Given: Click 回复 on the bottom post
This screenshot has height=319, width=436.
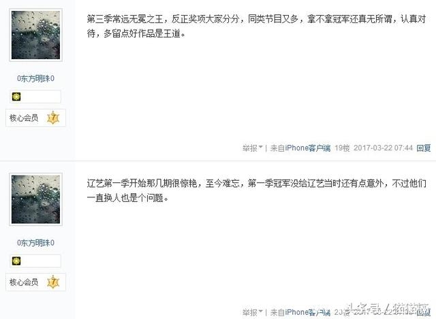Looking at the screenshot, I should [x=424, y=312].
